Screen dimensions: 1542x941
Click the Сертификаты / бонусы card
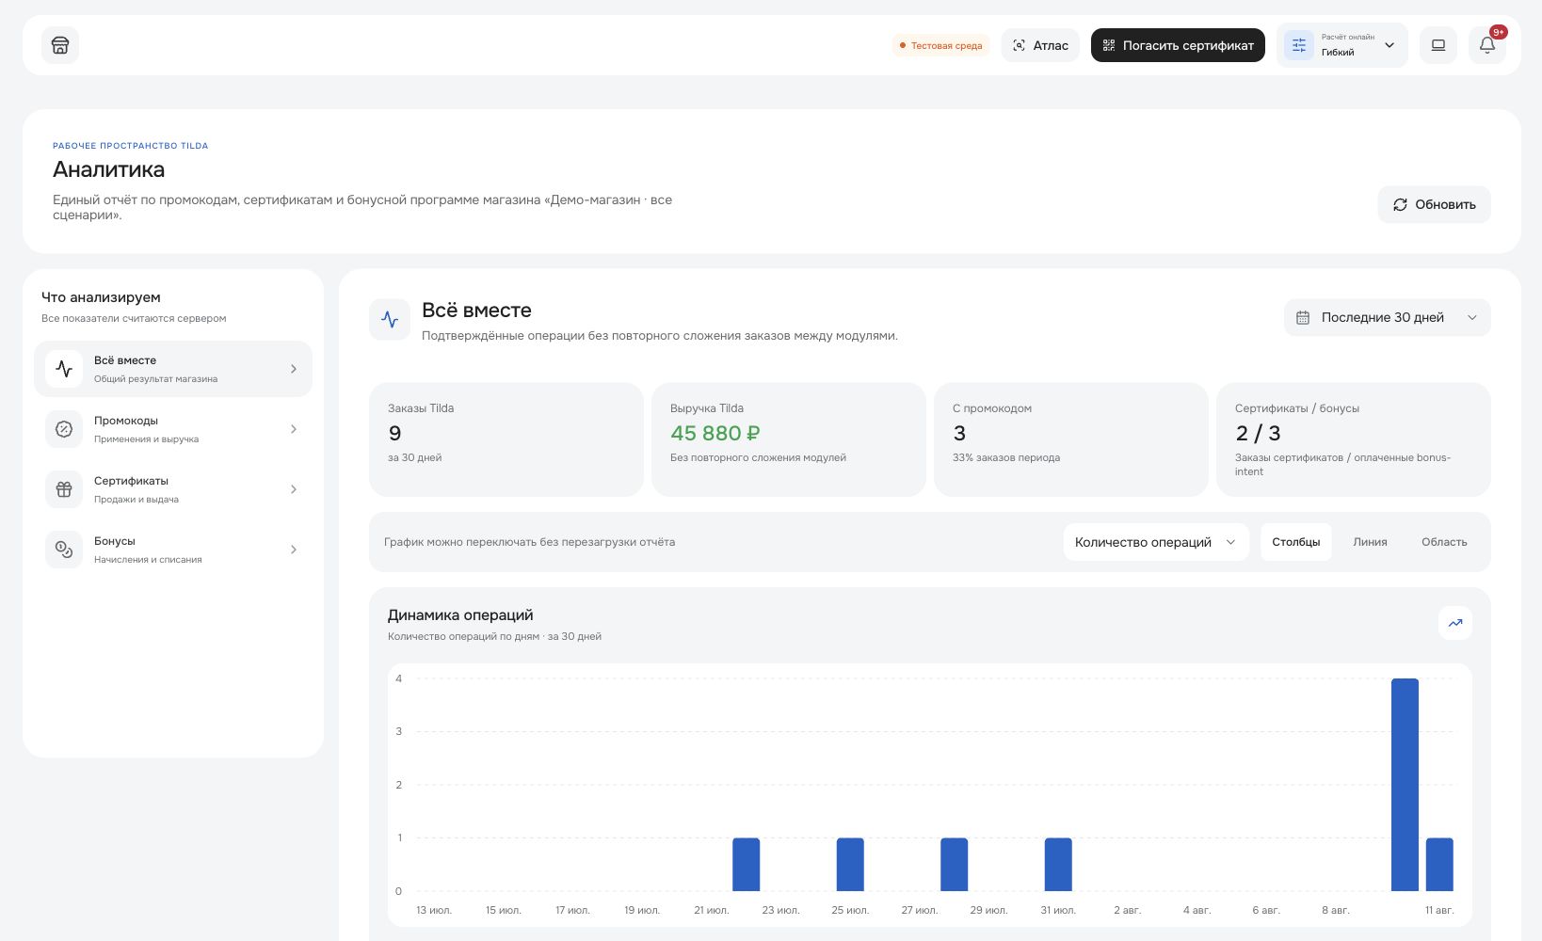click(1354, 439)
